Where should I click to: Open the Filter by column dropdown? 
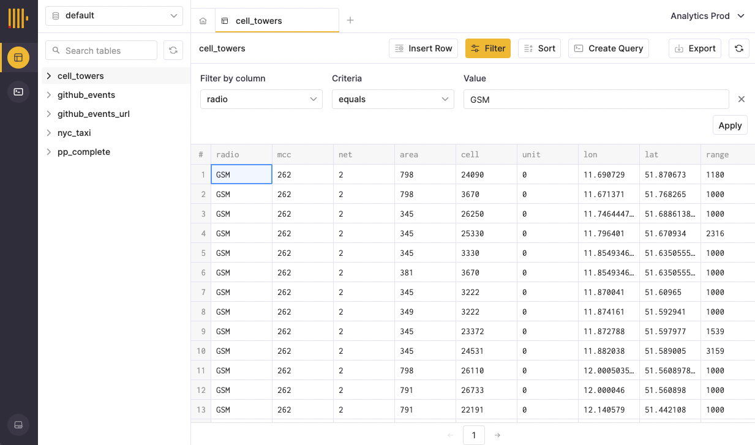pyautogui.click(x=261, y=99)
